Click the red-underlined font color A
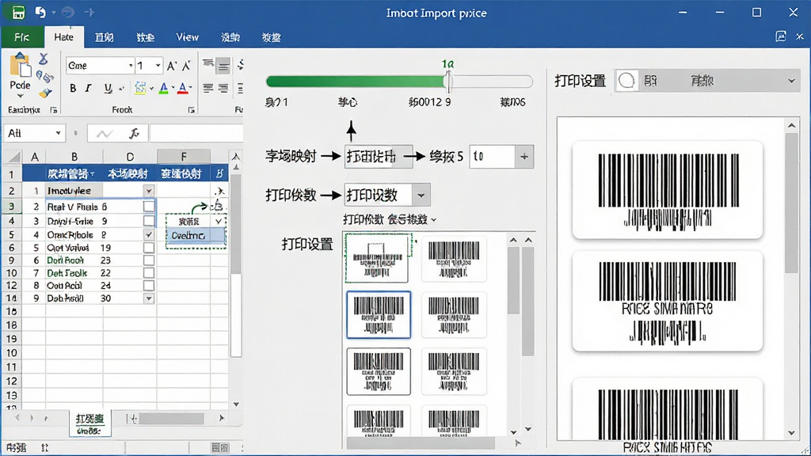811x456 pixels. click(182, 89)
